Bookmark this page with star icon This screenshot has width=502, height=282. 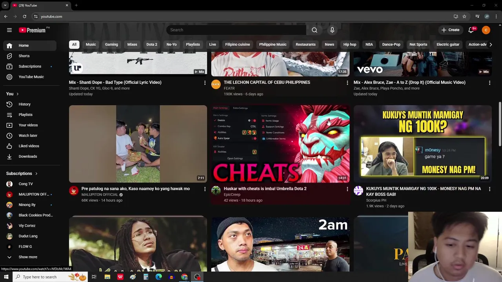point(464,16)
